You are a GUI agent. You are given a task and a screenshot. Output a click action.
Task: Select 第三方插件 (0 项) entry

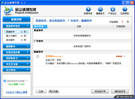(x=16, y=36)
